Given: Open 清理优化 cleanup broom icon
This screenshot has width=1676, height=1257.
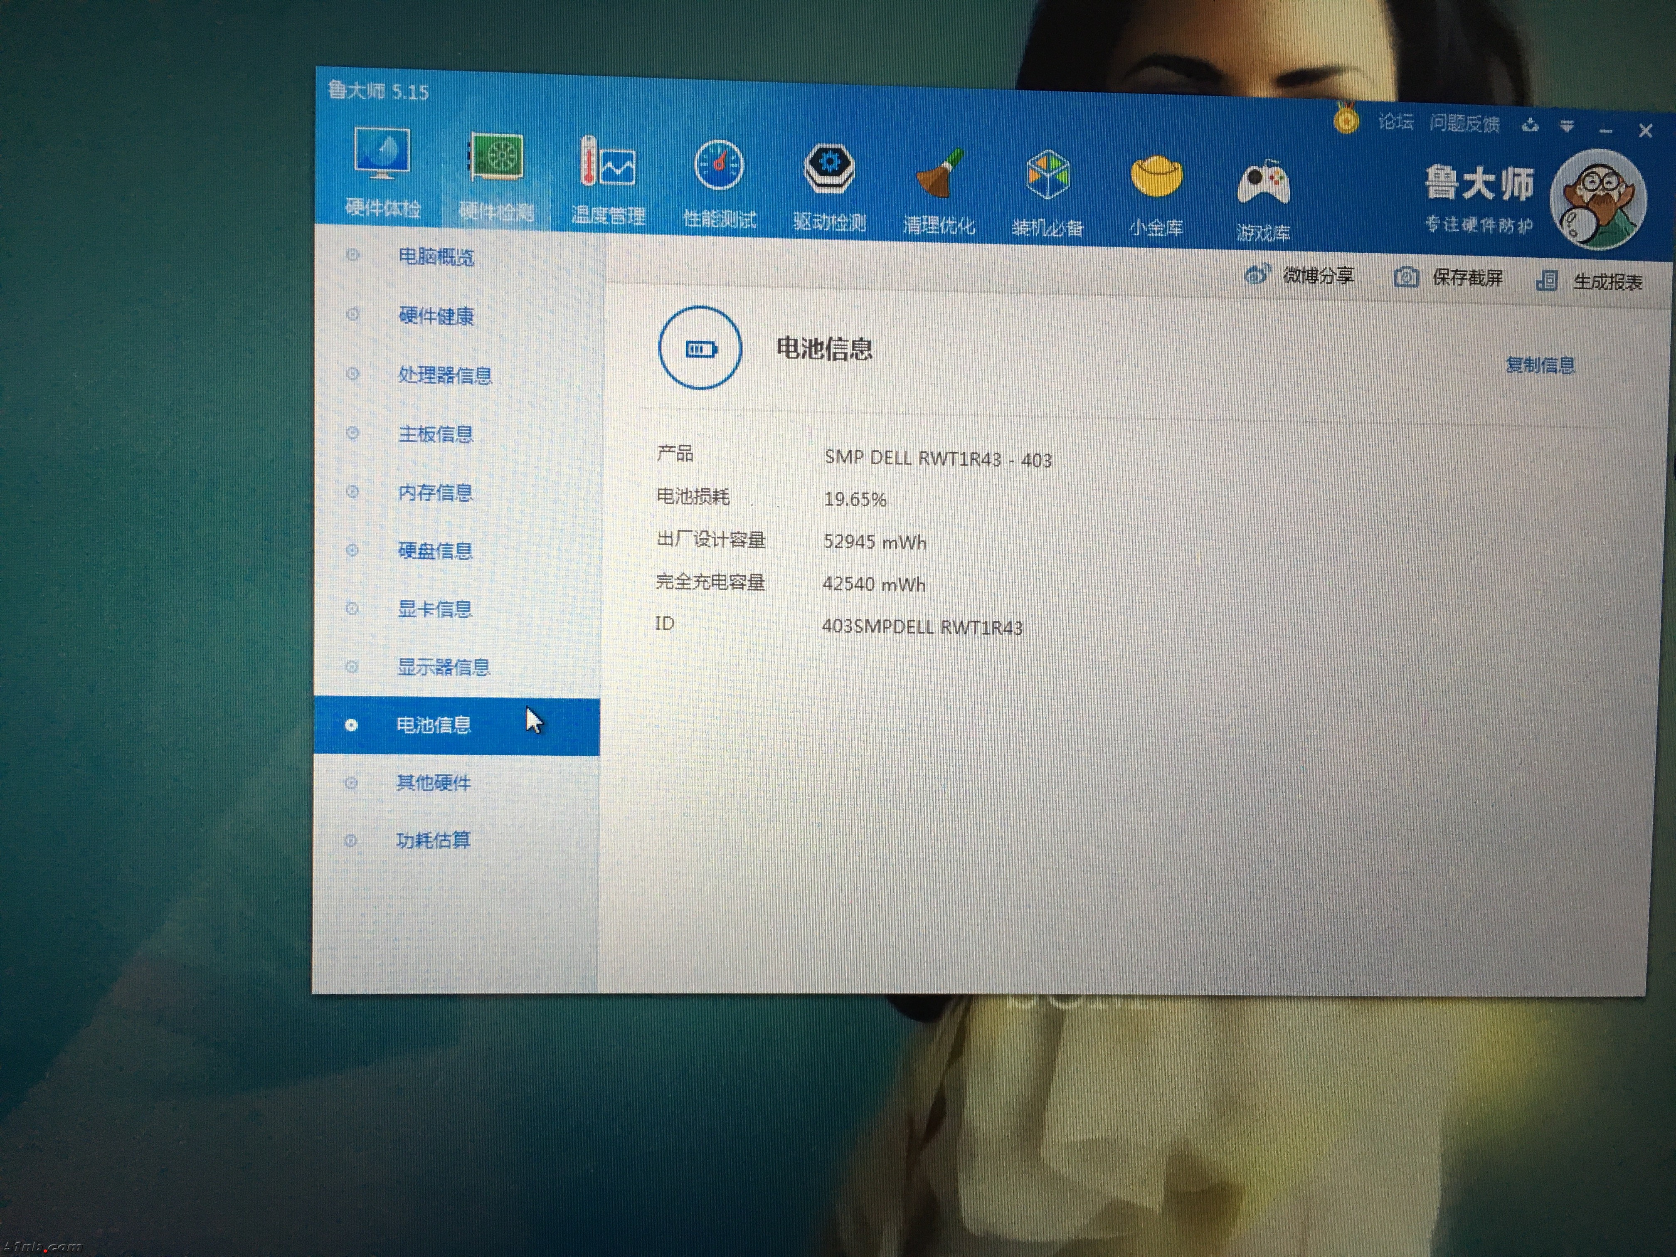Looking at the screenshot, I should point(939,173).
